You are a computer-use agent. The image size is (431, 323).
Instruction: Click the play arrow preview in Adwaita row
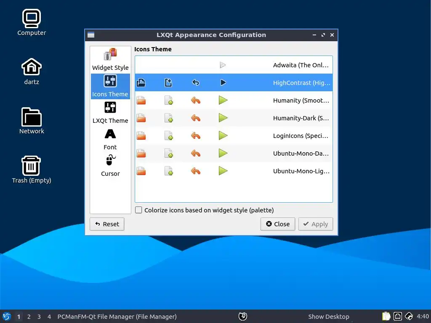(223, 65)
